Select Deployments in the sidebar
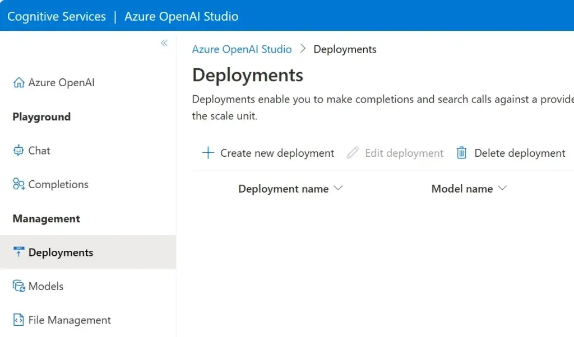Image resolution: width=574 pixels, height=337 pixels. click(x=88, y=252)
